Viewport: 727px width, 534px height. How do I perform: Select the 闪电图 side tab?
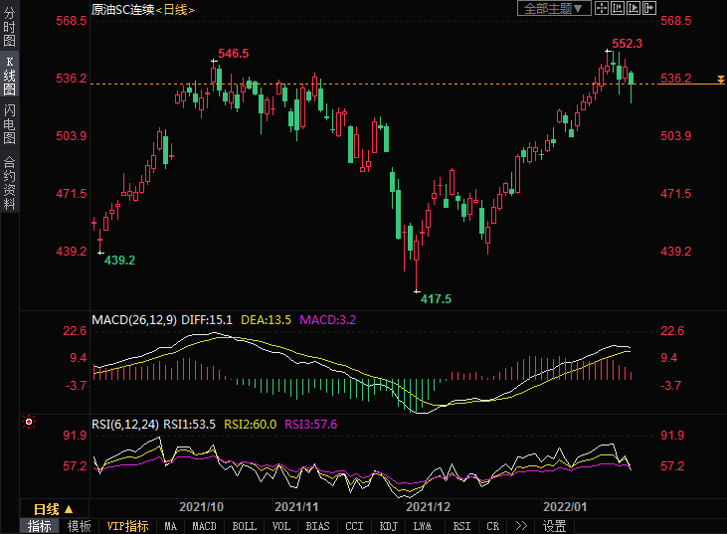pyautogui.click(x=9, y=124)
